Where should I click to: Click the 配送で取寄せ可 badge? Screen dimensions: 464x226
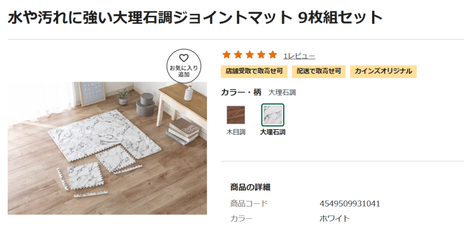click(x=319, y=71)
